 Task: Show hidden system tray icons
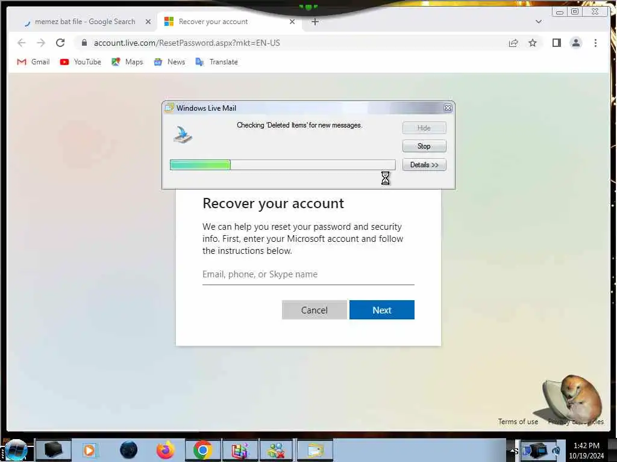513,451
